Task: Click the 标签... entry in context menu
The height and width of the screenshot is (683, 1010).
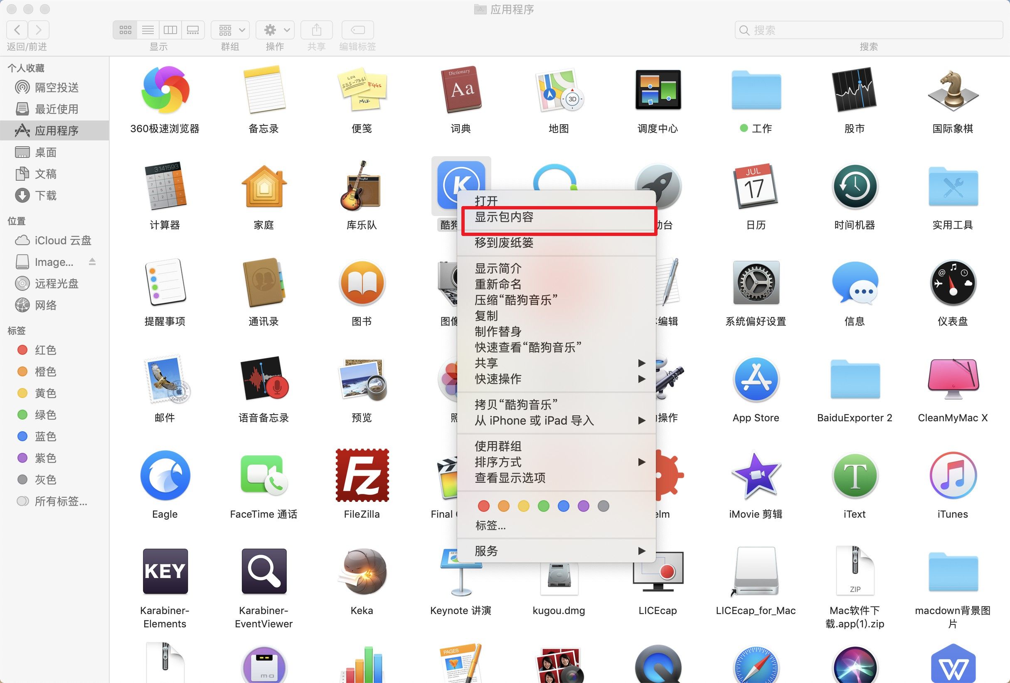Action: click(x=556, y=525)
